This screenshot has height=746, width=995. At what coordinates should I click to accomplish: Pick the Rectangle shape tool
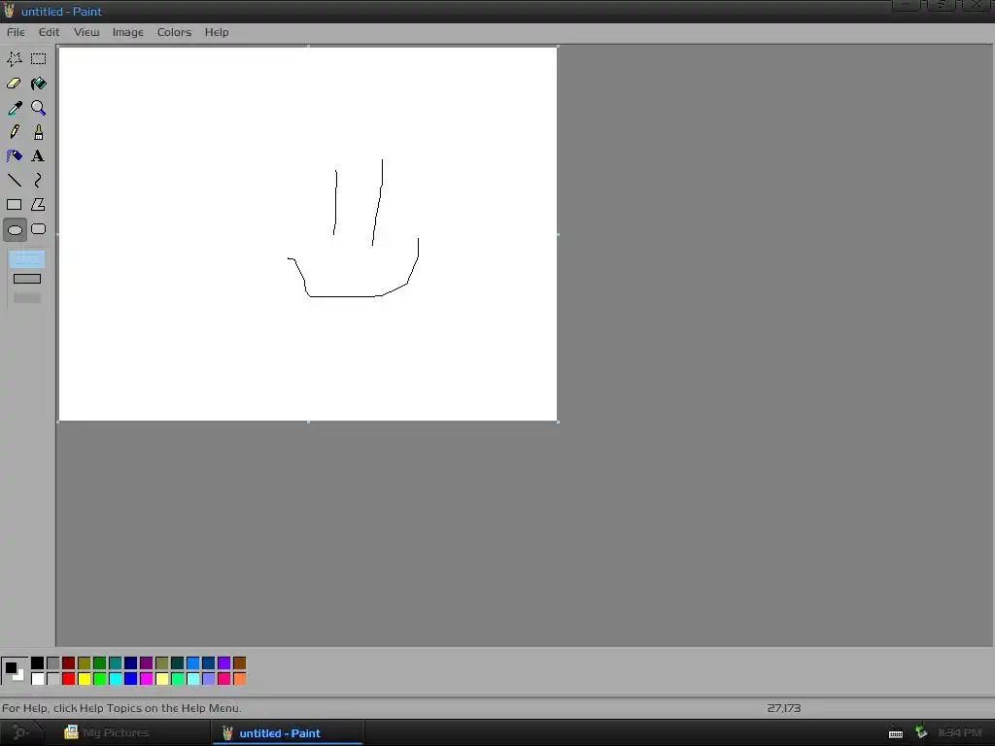coord(14,204)
